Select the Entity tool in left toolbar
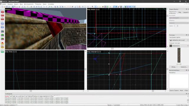This screenshot has height=106, width=189. (2, 23)
